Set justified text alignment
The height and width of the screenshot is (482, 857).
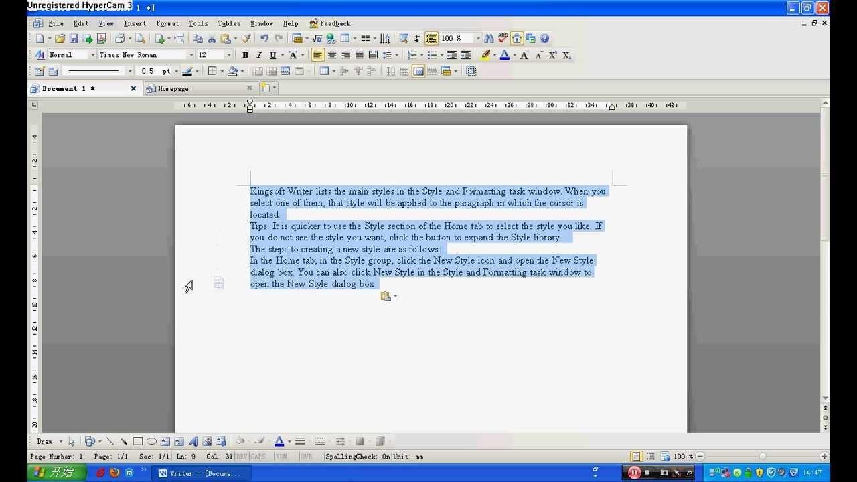(360, 55)
